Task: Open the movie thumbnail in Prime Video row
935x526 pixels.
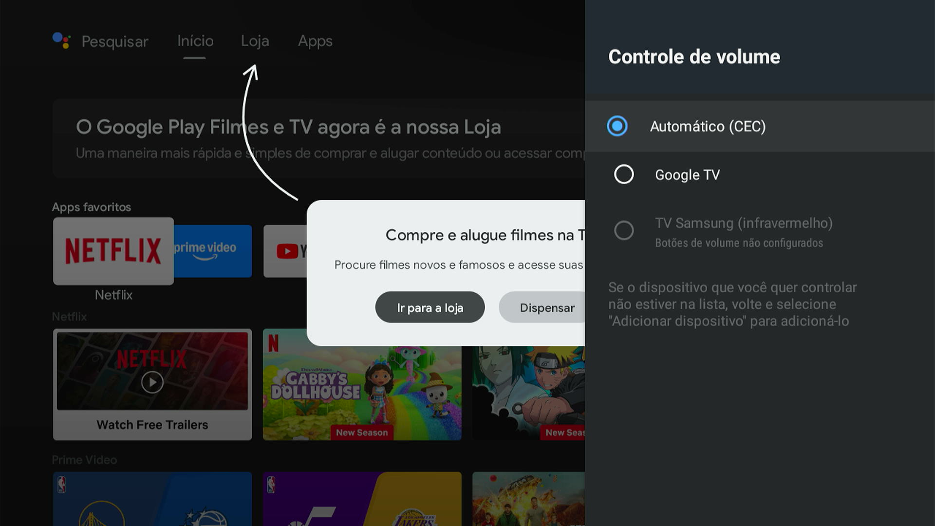Action: click(x=528, y=499)
